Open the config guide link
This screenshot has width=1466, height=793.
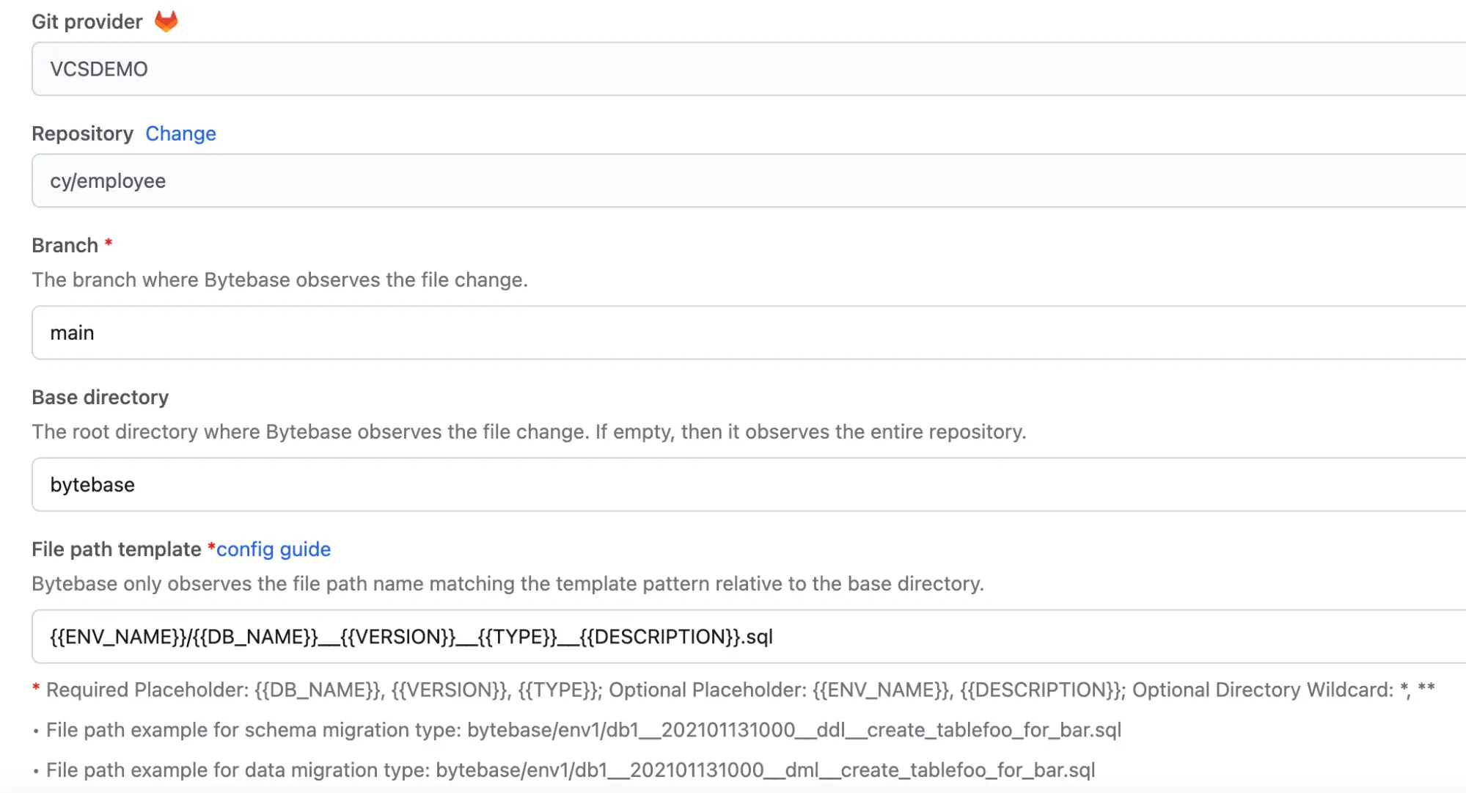point(273,549)
